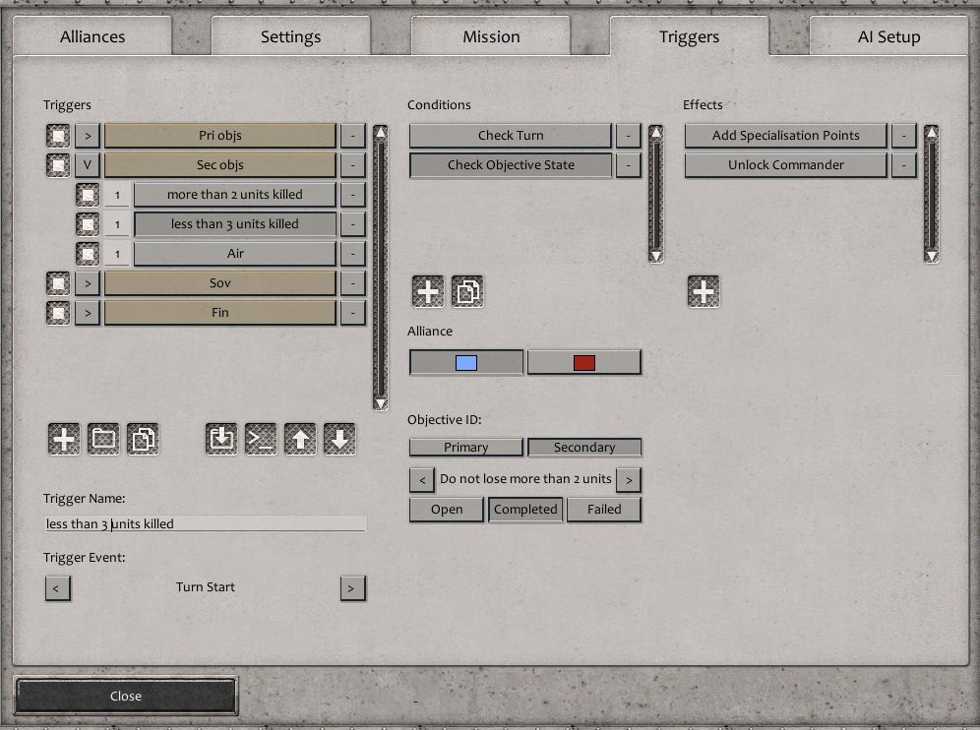Open the Mission tab
Screen dimensions: 980x730
tap(491, 37)
